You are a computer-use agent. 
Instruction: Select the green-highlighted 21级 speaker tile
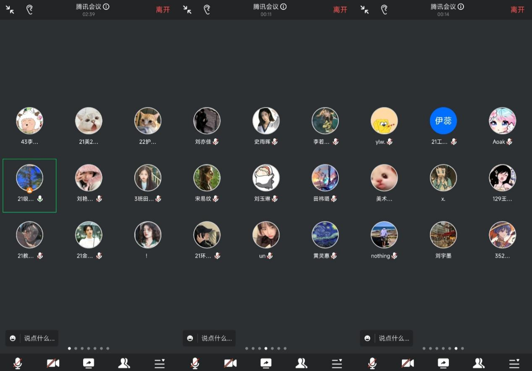pos(29,185)
